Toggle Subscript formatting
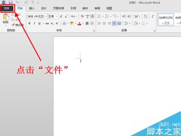The width and height of the screenshot is (181, 136). click(x=52, y=24)
